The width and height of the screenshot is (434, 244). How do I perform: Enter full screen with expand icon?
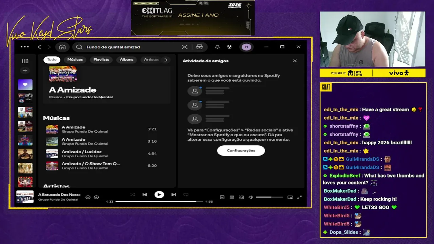[299, 197]
